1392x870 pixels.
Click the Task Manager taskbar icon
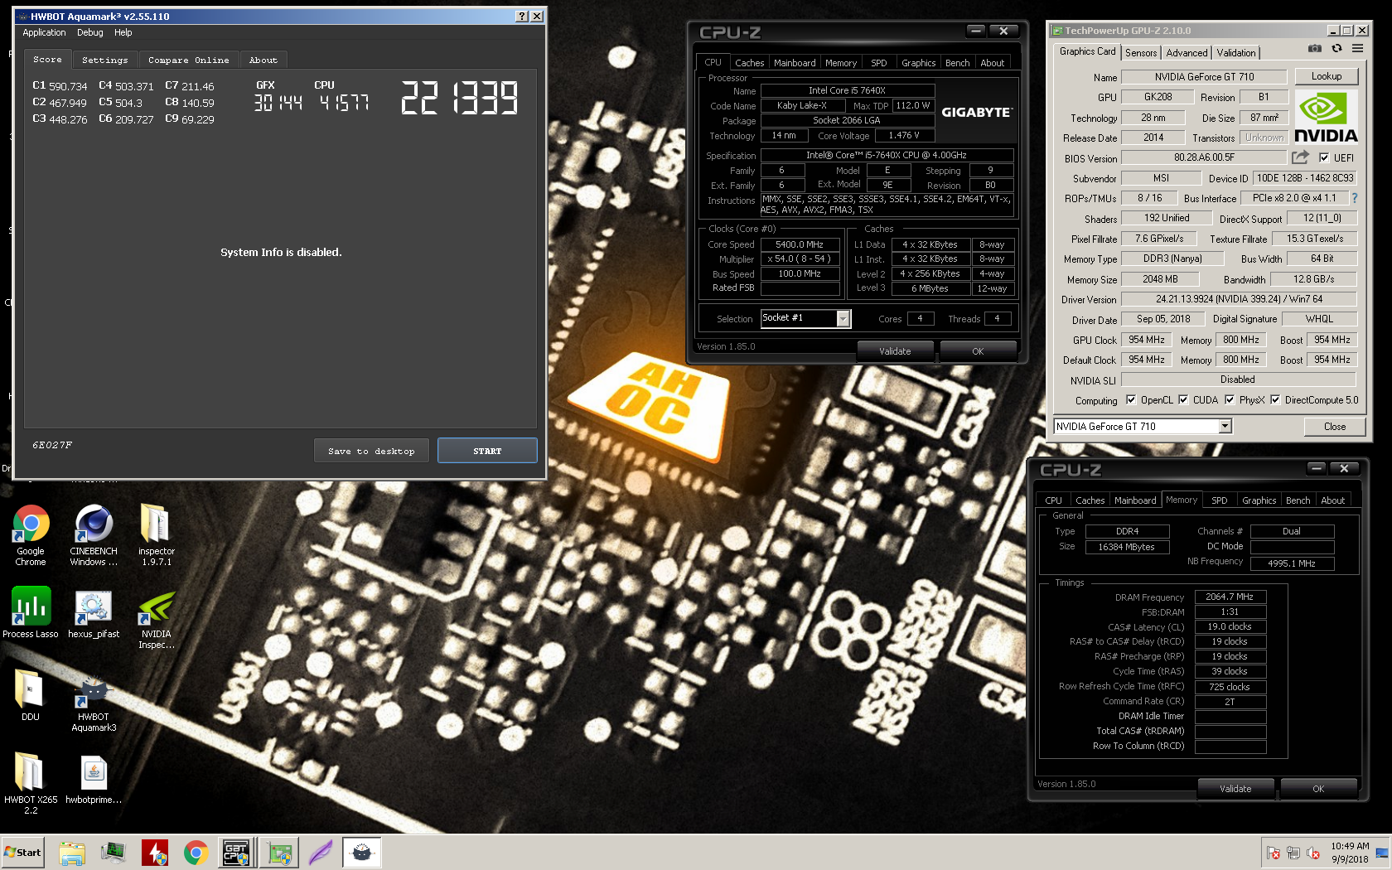tap(114, 852)
